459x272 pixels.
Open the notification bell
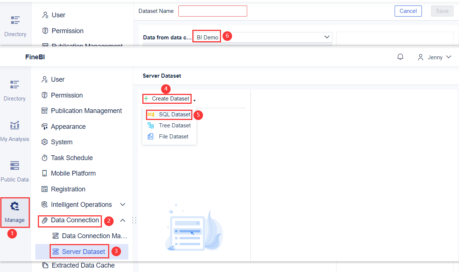coord(401,57)
